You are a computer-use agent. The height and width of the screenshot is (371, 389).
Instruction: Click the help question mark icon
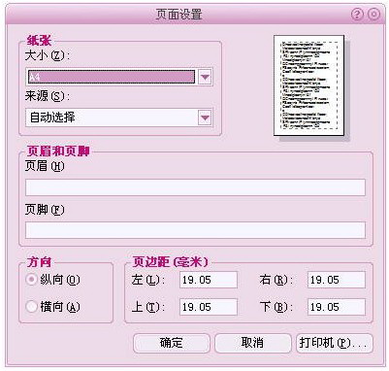pos(357,15)
